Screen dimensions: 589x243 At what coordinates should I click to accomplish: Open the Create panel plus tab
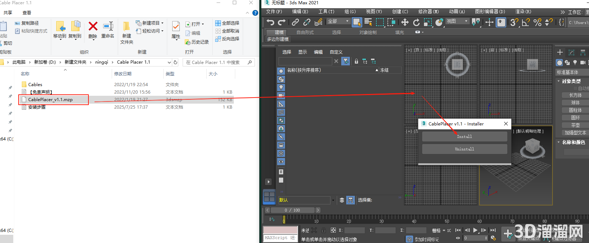(x=560, y=53)
